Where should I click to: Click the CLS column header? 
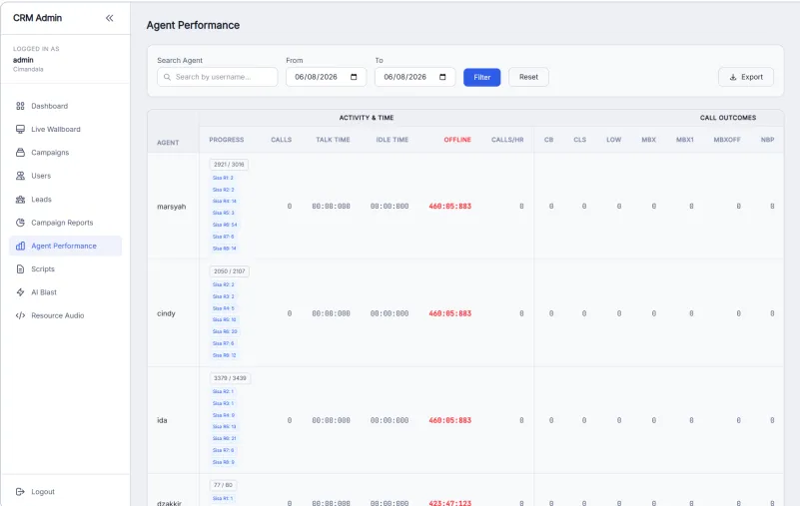point(580,140)
